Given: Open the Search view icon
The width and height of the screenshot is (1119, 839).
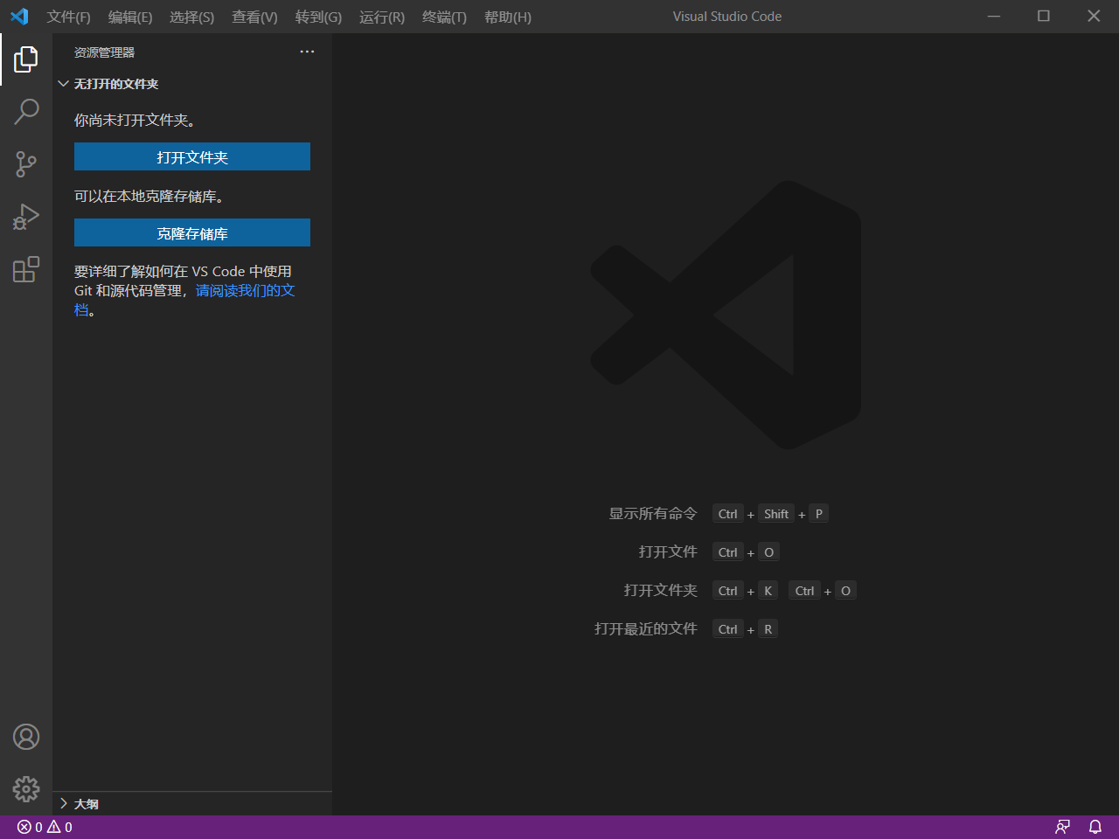Looking at the screenshot, I should tap(26, 111).
